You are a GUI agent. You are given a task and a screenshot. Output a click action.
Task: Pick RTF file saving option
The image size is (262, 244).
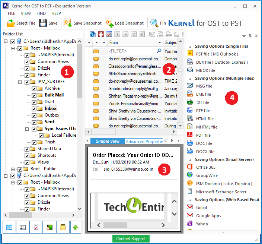point(203,111)
